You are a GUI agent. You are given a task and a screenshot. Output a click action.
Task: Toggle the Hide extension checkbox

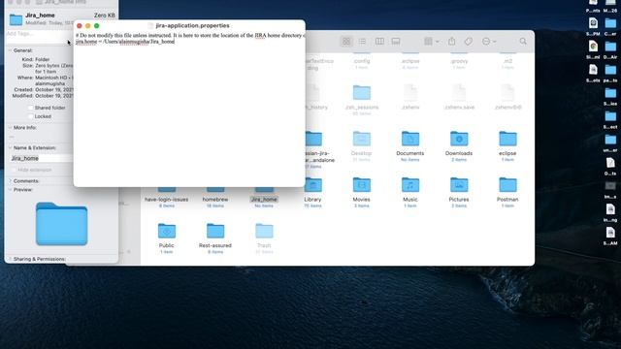tap(14, 170)
